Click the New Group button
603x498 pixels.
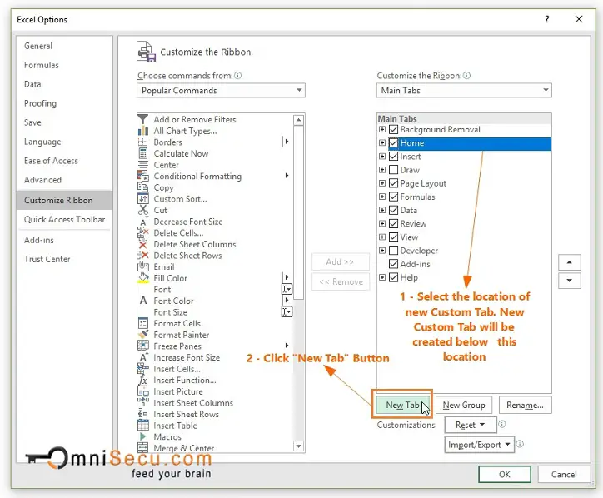(464, 405)
